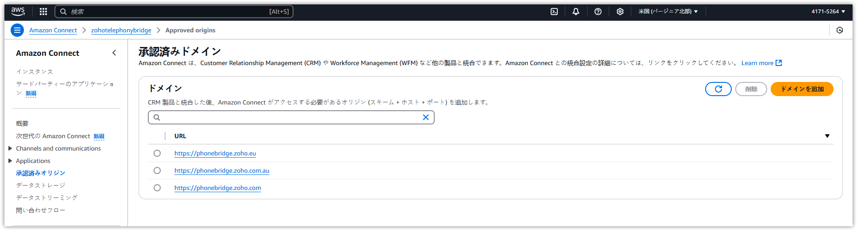857x244 pixels.
Task: Click the Amazon Connect sidebar heading
Action: coord(47,53)
